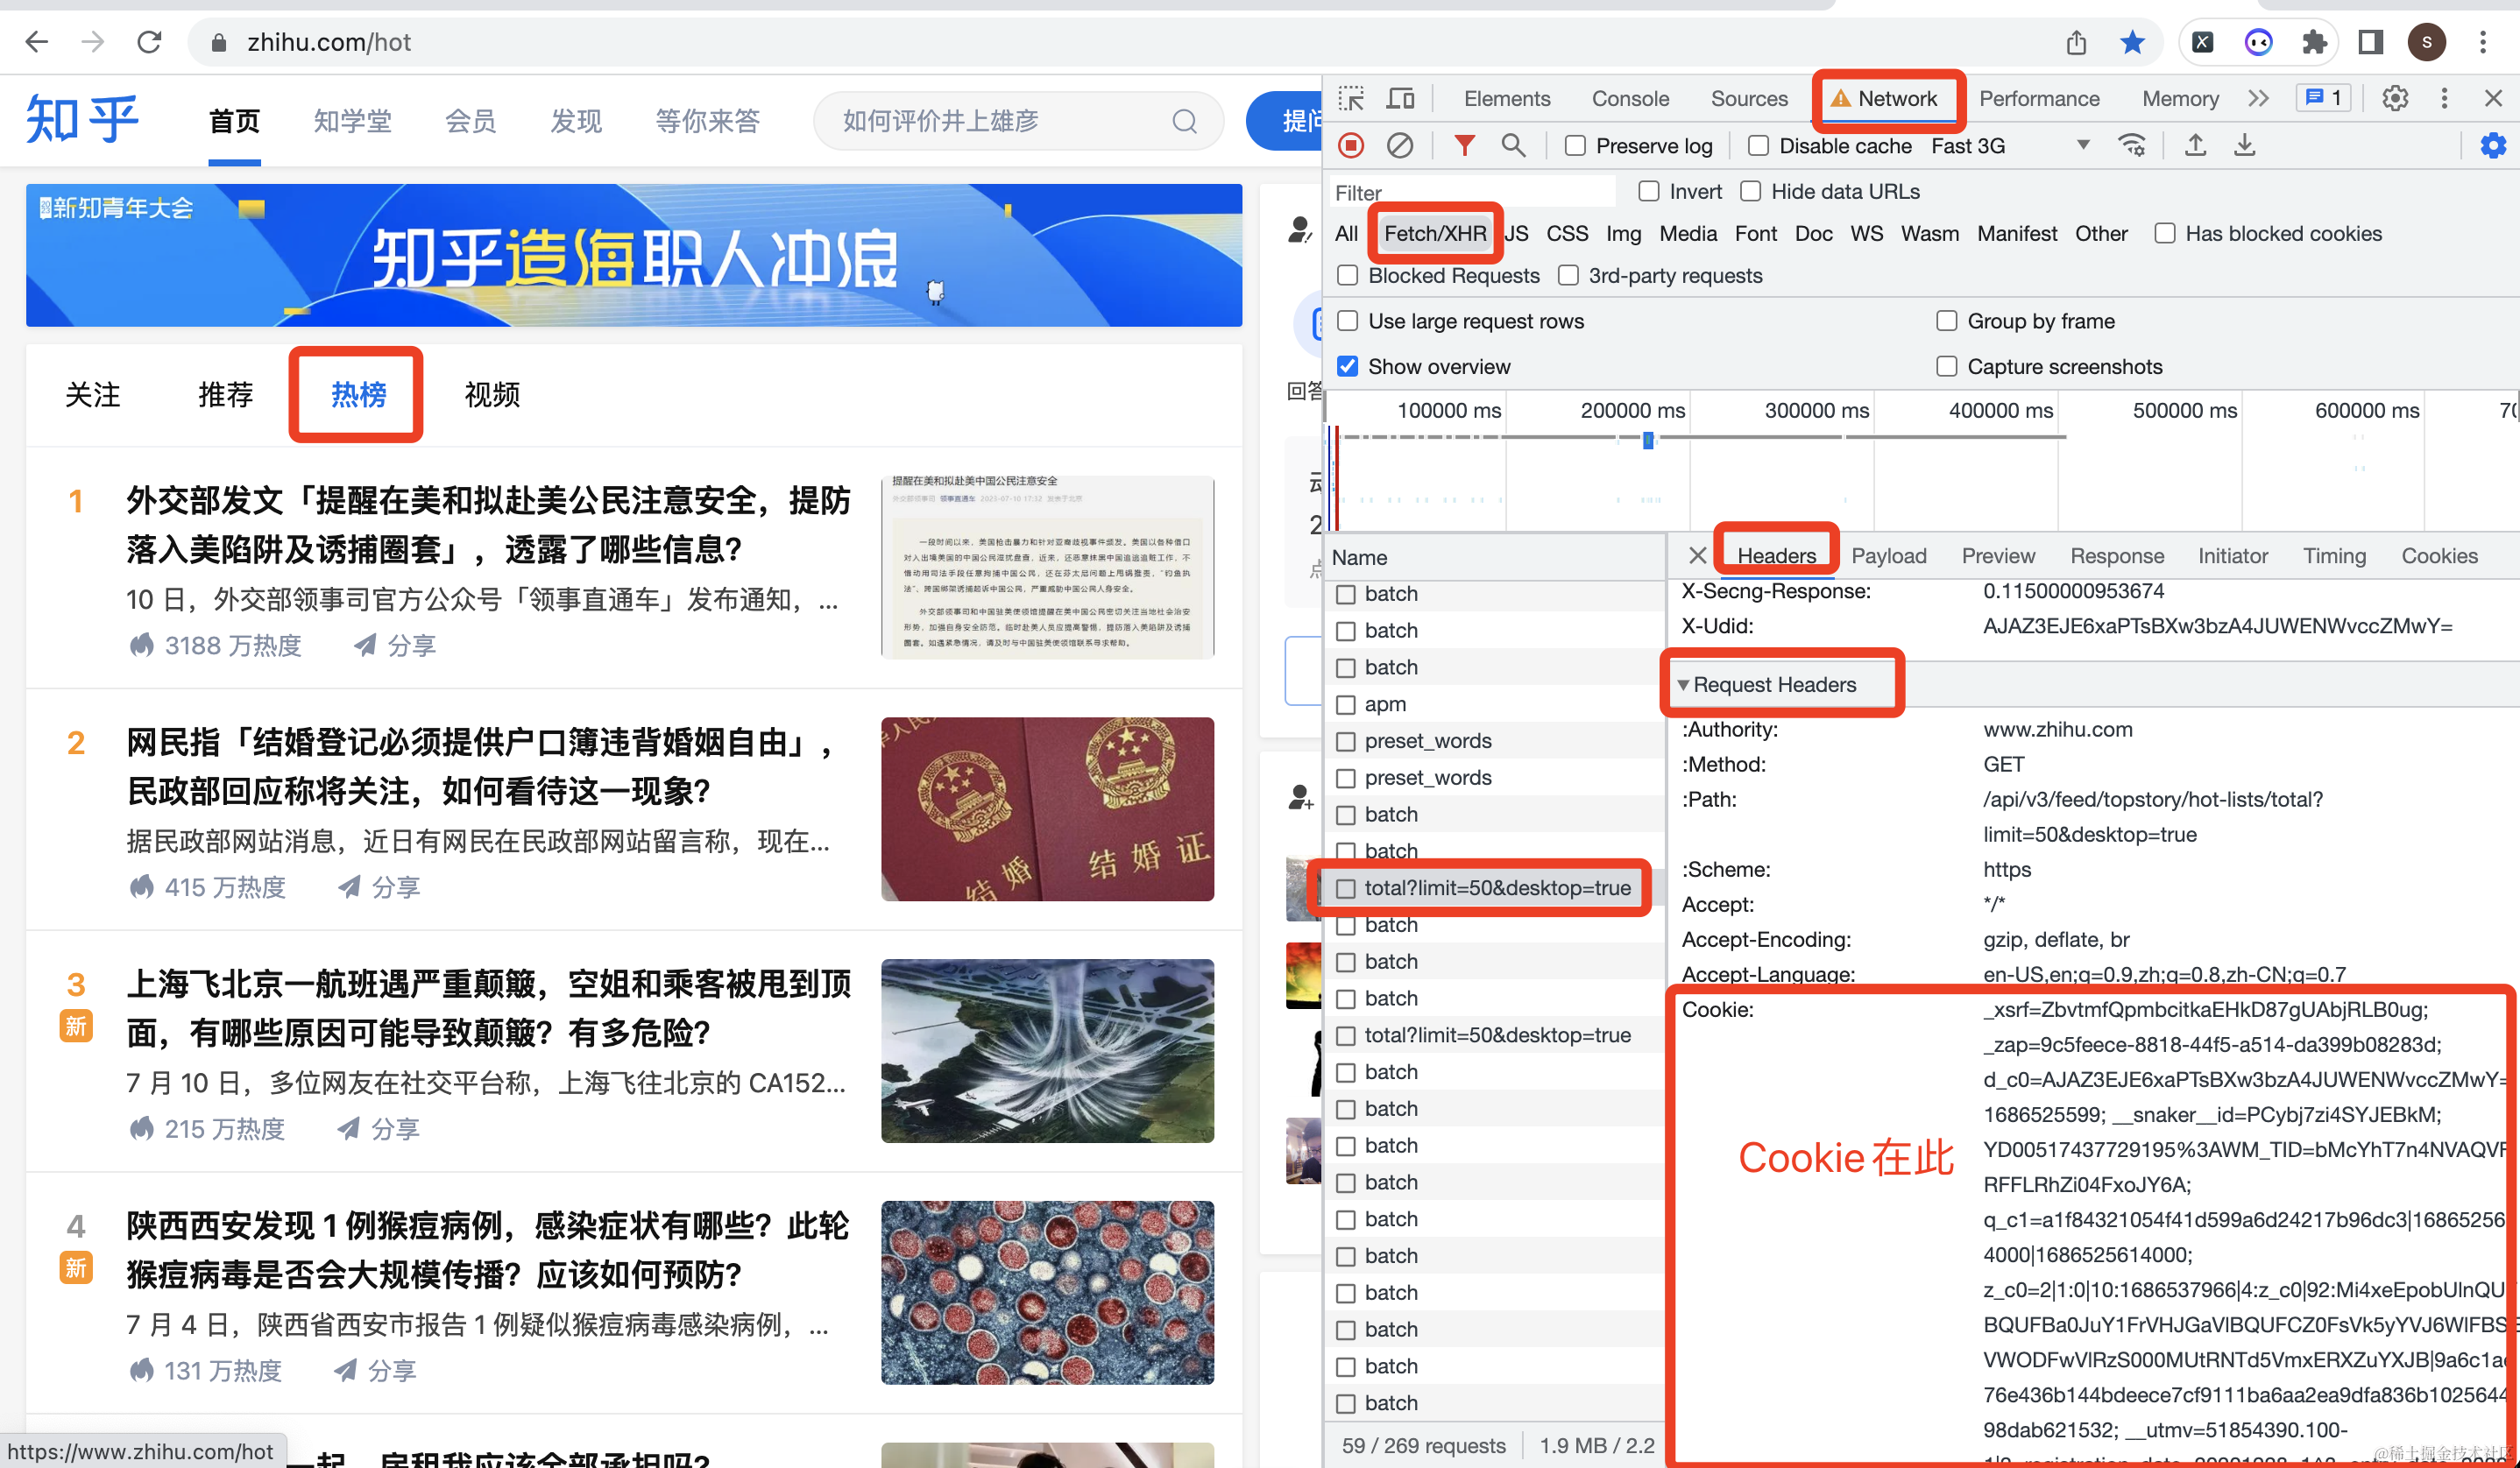Open the network request filter
Screen dimensions: 2520x1468
1464,145
